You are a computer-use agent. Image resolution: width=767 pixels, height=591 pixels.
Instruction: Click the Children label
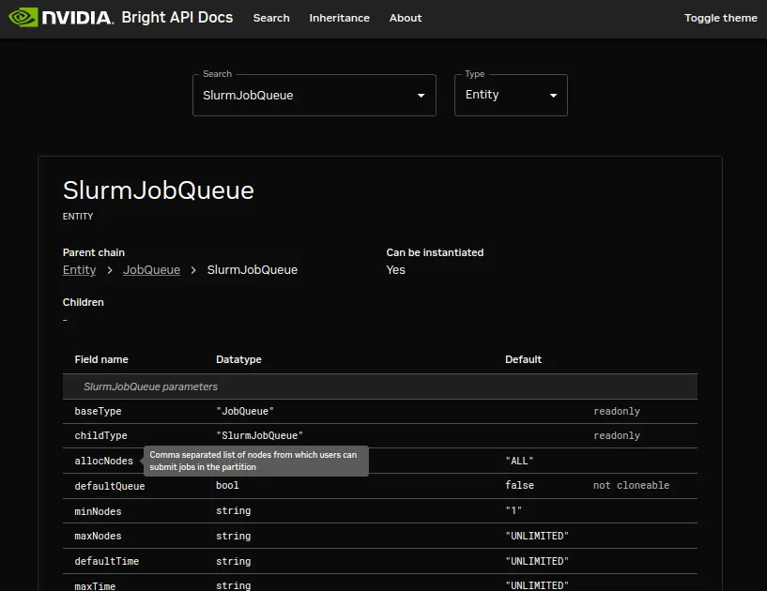(x=84, y=302)
